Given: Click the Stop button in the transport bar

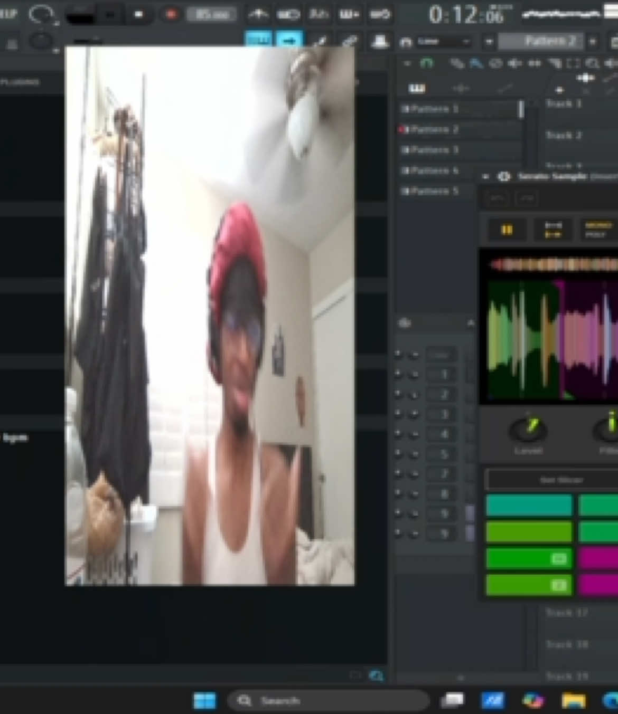Looking at the screenshot, I should (x=139, y=14).
